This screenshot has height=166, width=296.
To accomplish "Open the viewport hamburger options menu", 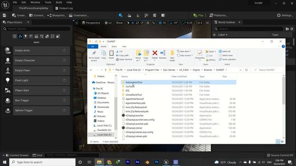I will coord(77,23).
